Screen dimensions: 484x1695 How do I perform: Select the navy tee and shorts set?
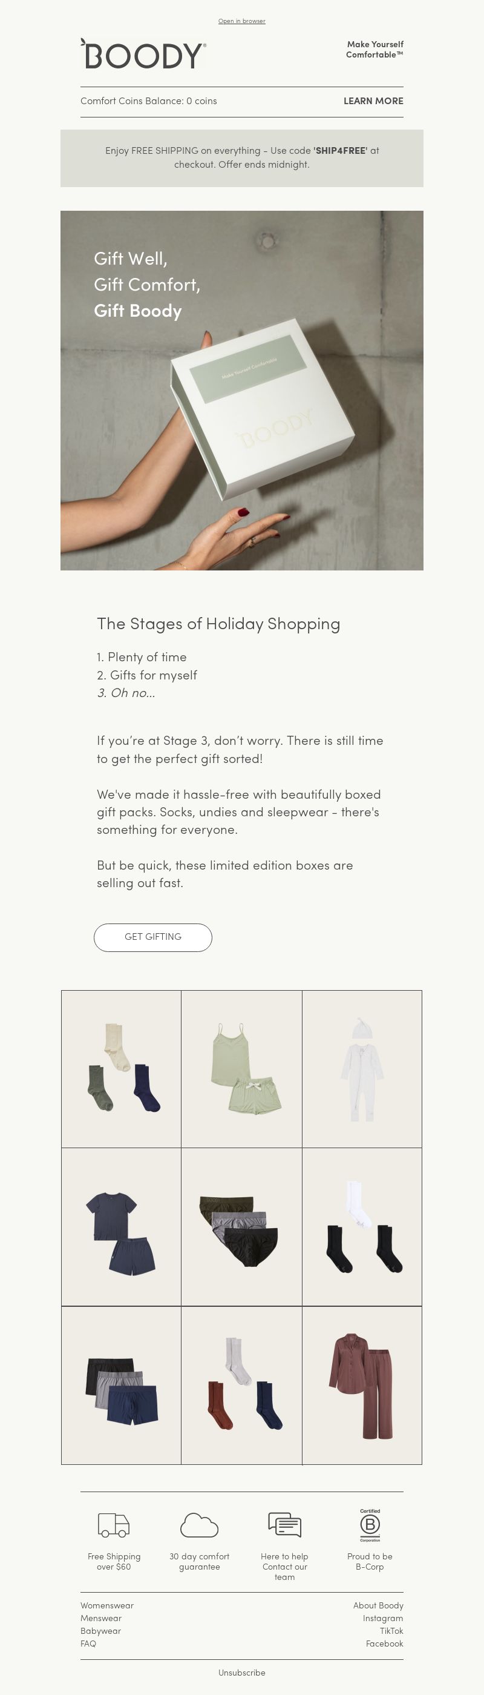click(121, 1227)
